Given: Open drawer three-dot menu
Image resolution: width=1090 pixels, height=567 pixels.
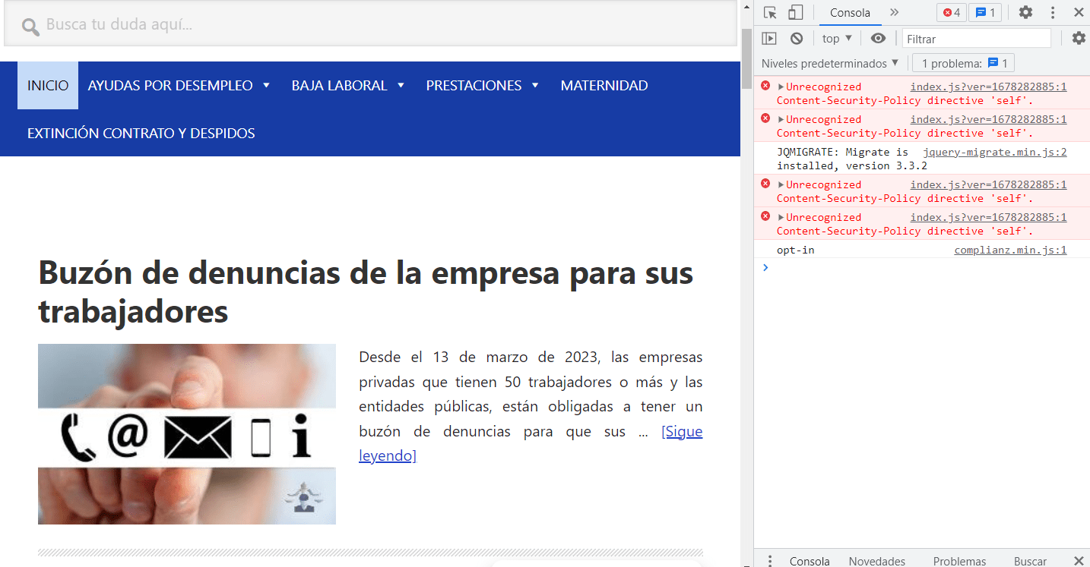Looking at the screenshot, I should [770, 561].
